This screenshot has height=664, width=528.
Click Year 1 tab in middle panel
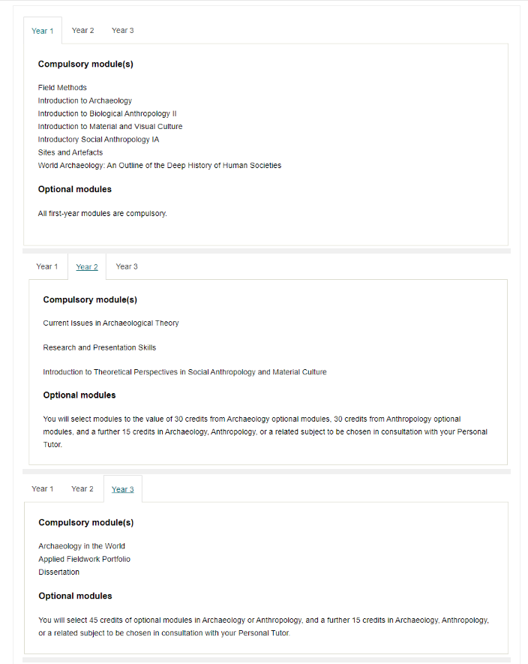click(46, 267)
